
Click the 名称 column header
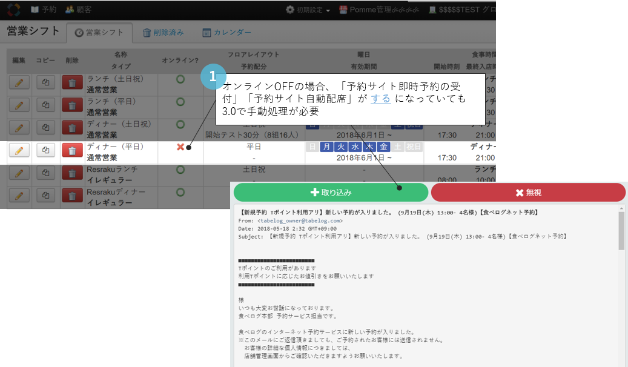tap(121, 55)
